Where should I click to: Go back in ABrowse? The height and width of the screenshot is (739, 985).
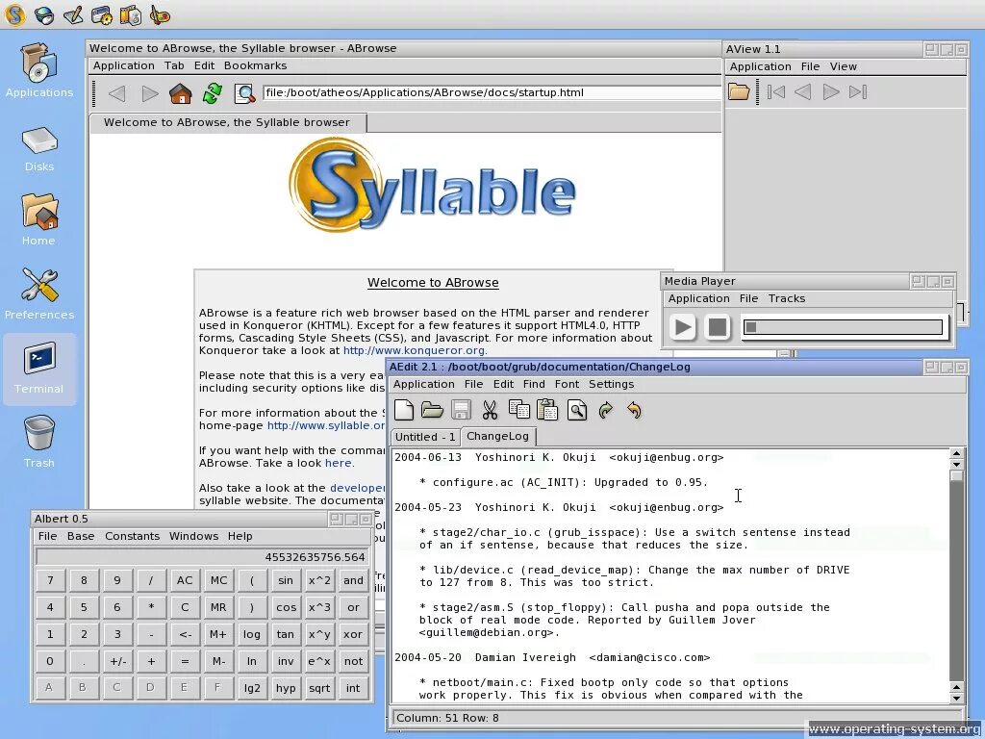click(x=116, y=93)
